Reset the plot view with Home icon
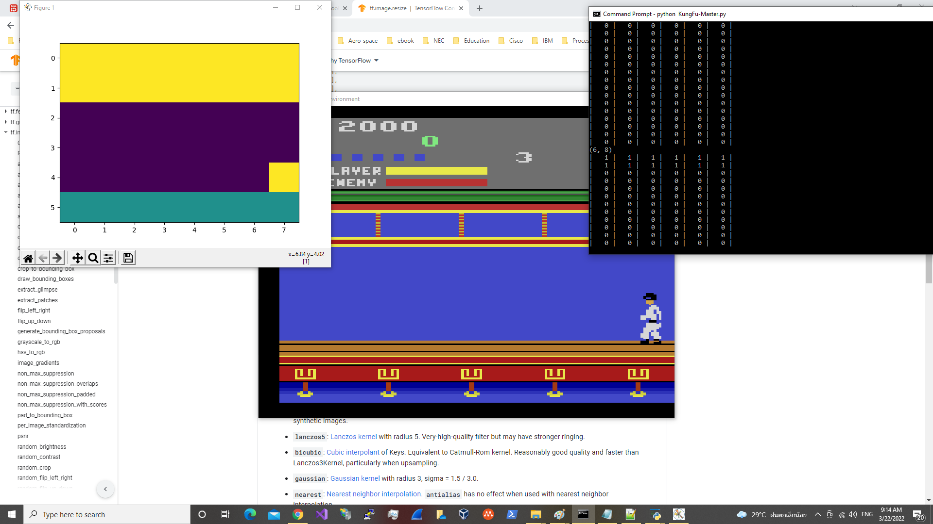 click(28, 258)
